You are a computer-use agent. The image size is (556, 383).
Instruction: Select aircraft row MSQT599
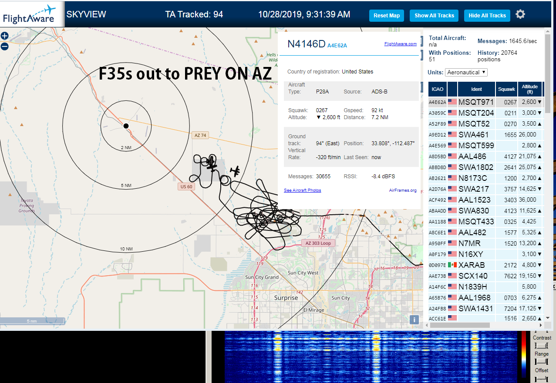485,146
